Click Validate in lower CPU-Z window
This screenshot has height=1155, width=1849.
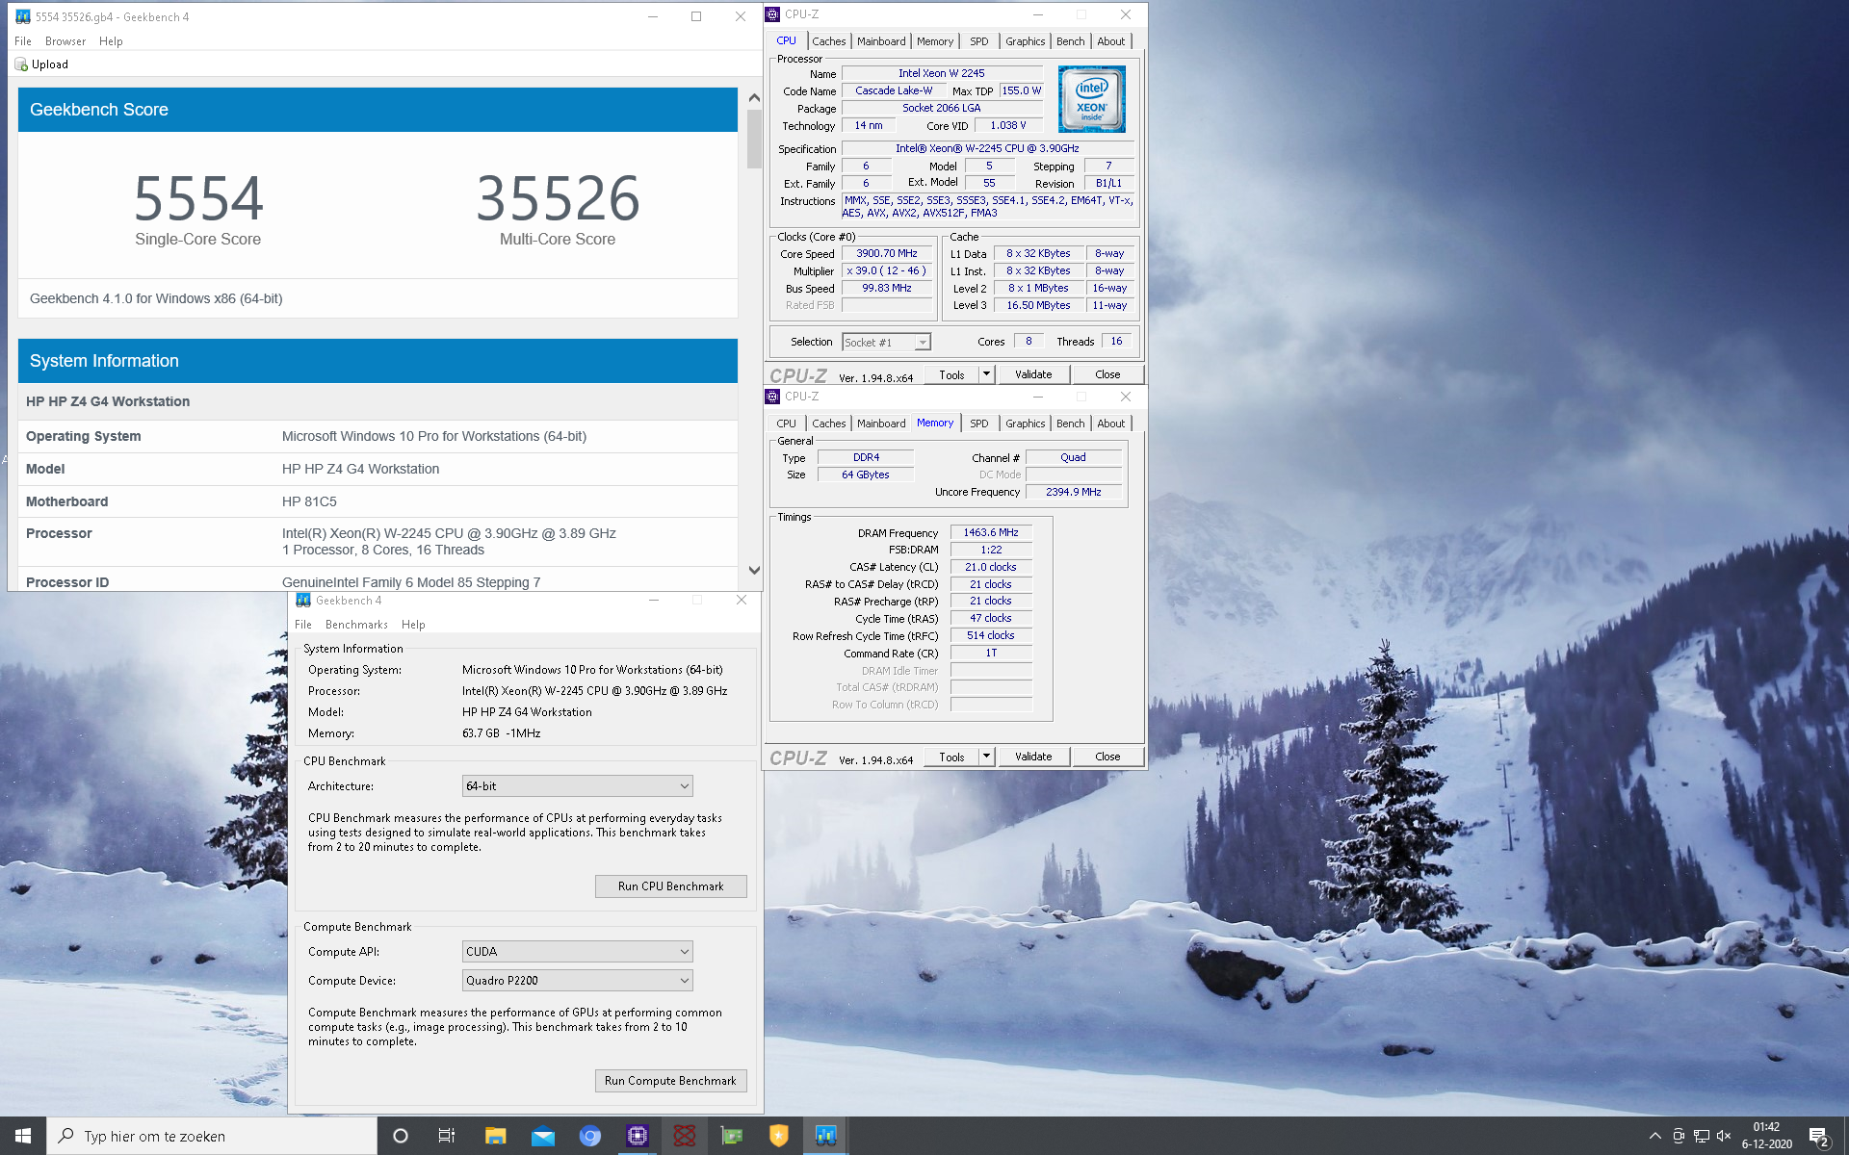1033,757
